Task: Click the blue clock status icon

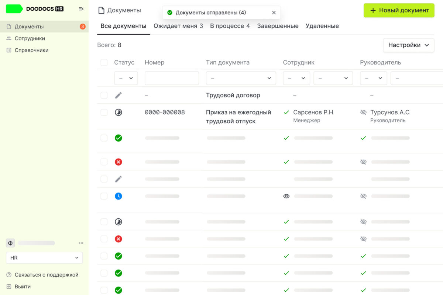Action: coord(118,196)
